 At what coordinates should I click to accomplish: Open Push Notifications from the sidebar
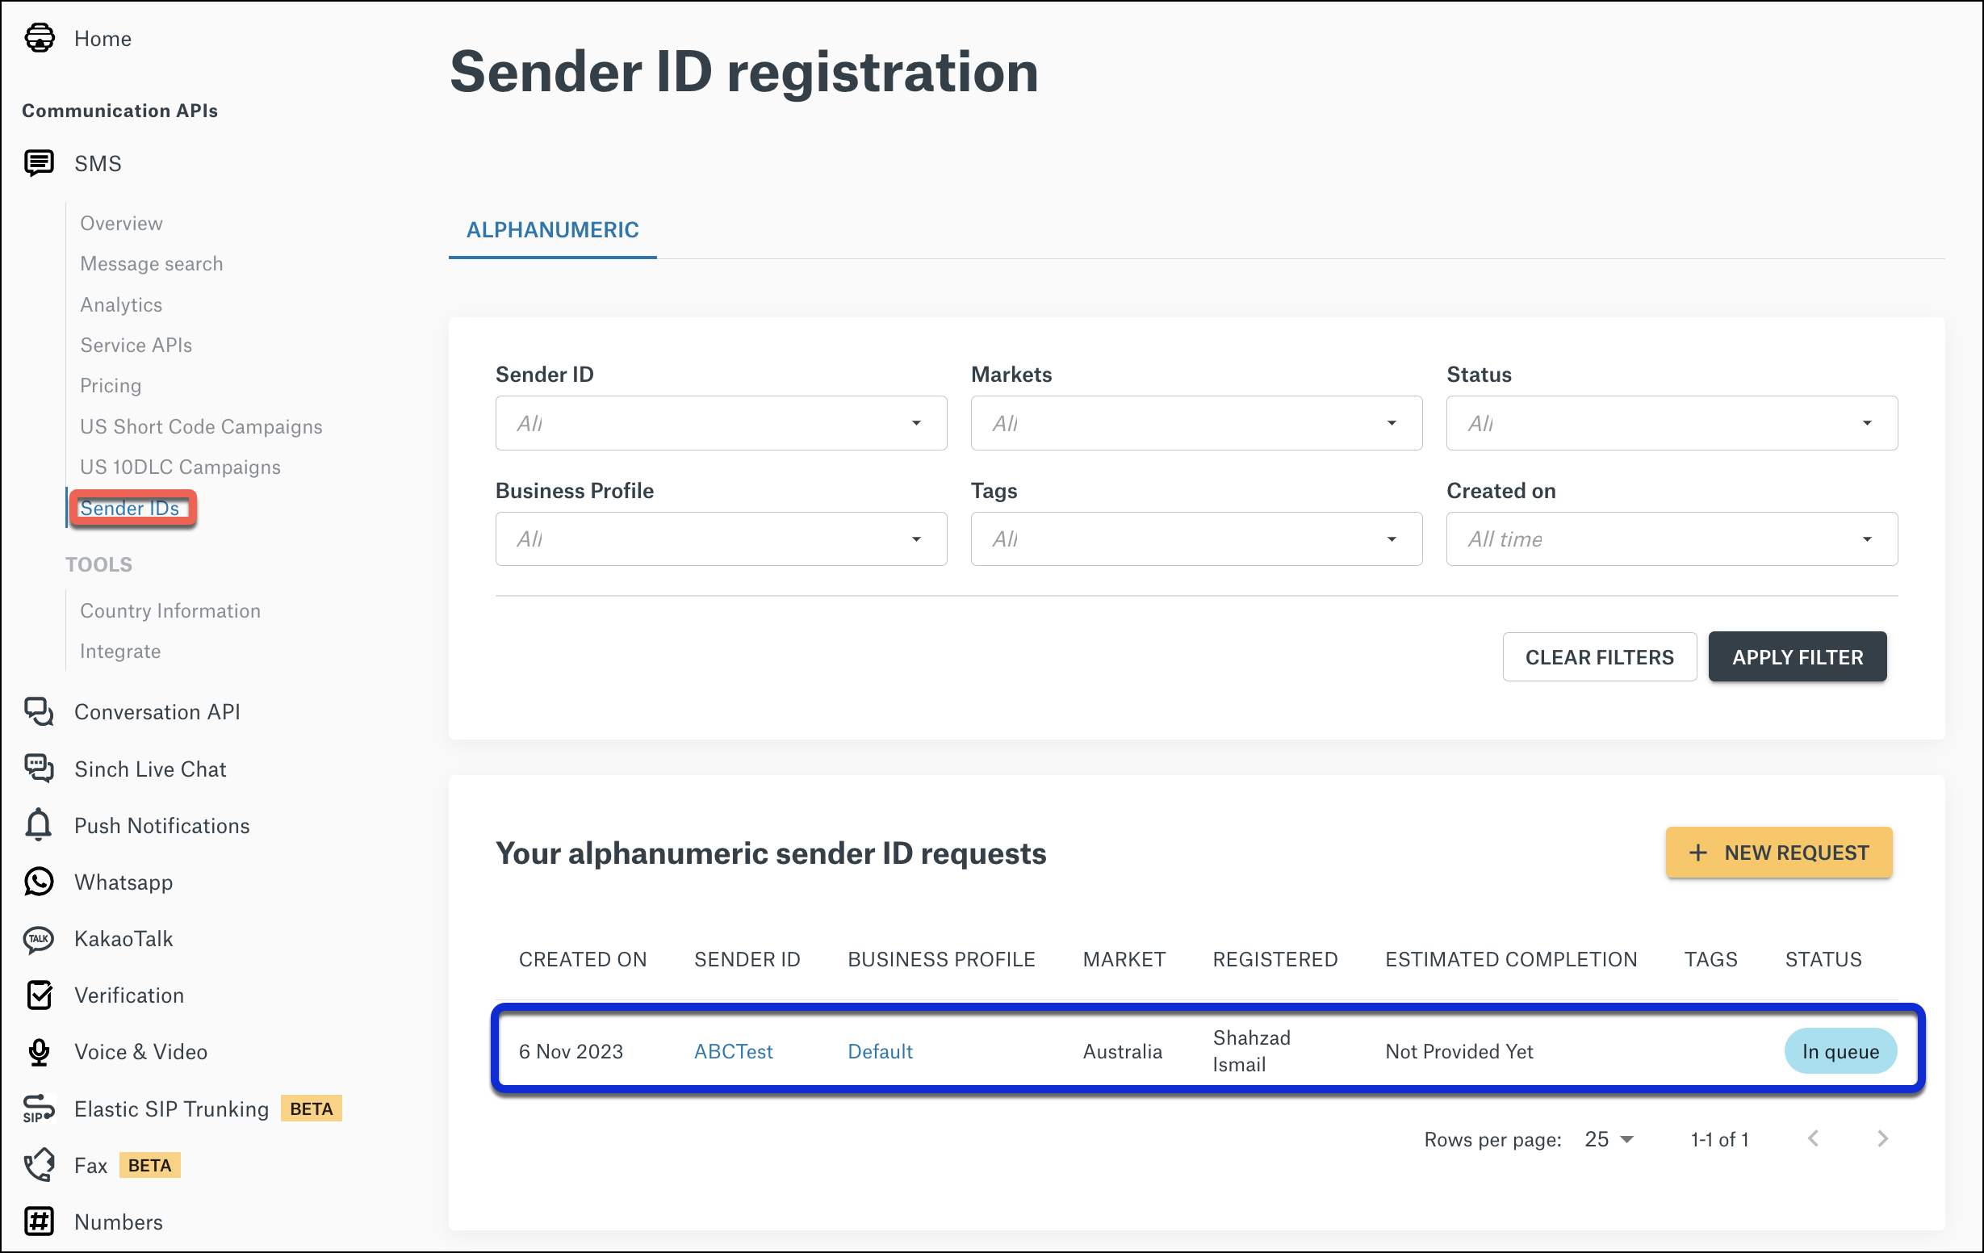pos(38,824)
